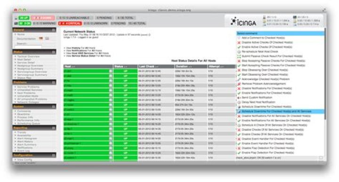
Task: Click the small icon in the first host row
Action: pos(111,71)
